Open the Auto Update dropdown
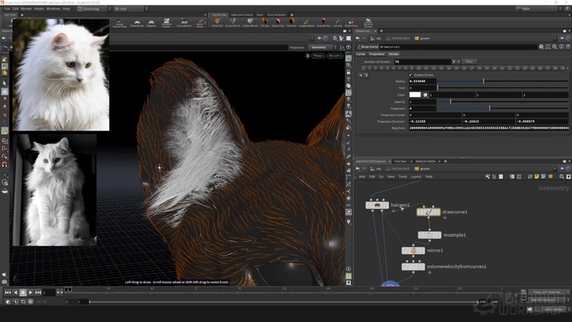 coord(552,309)
